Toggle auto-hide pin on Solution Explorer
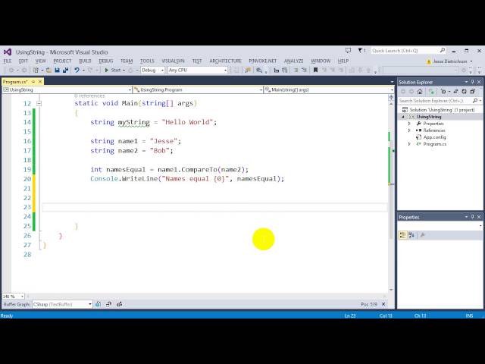 pyautogui.click(x=472, y=82)
